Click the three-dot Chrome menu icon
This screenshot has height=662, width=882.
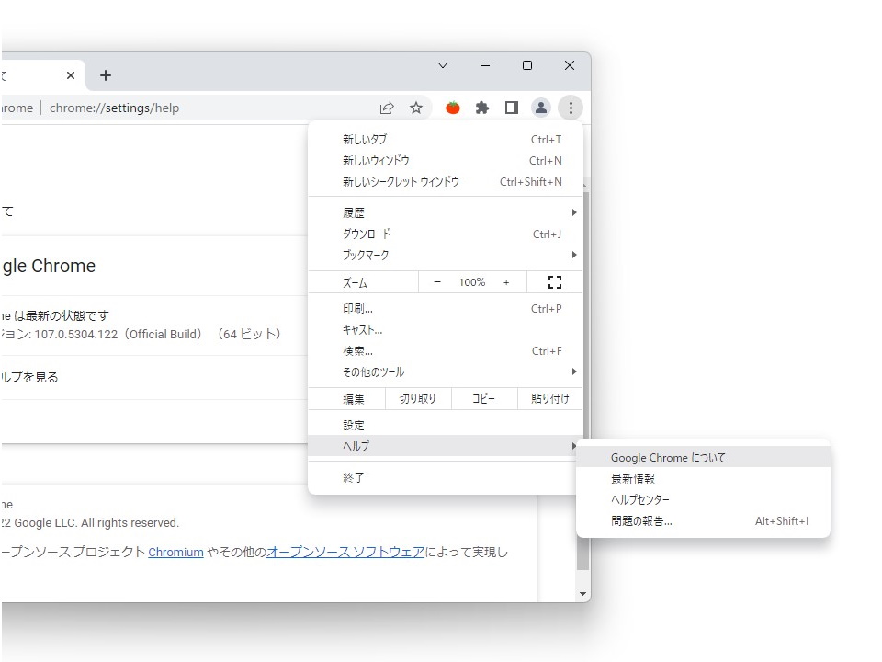(571, 108)
